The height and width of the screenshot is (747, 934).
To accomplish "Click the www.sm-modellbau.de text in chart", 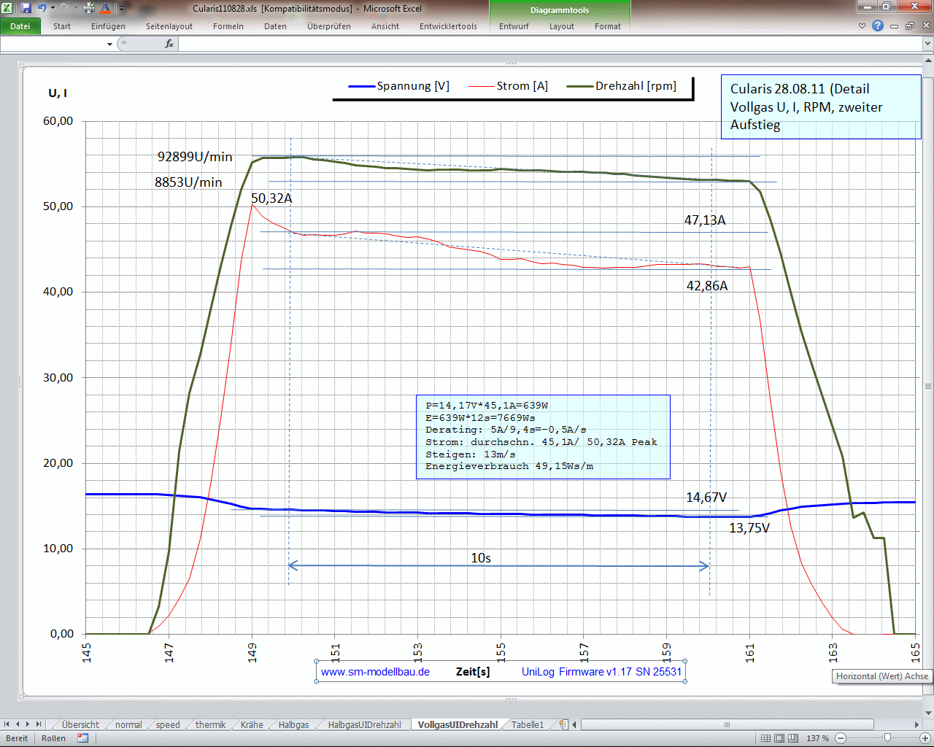I will pos(375,672).
